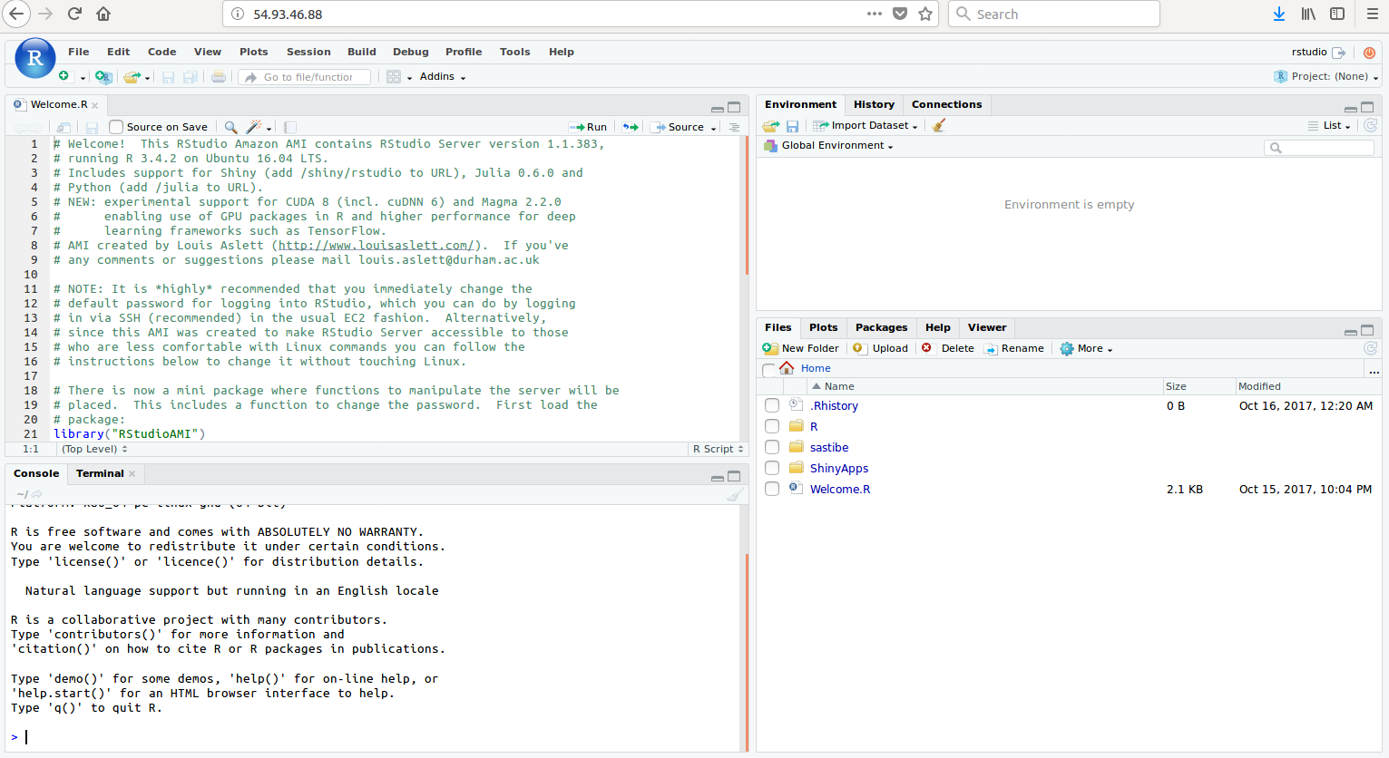Open the R Script file type selector
Screen dimensions: 1389x758
718,449
